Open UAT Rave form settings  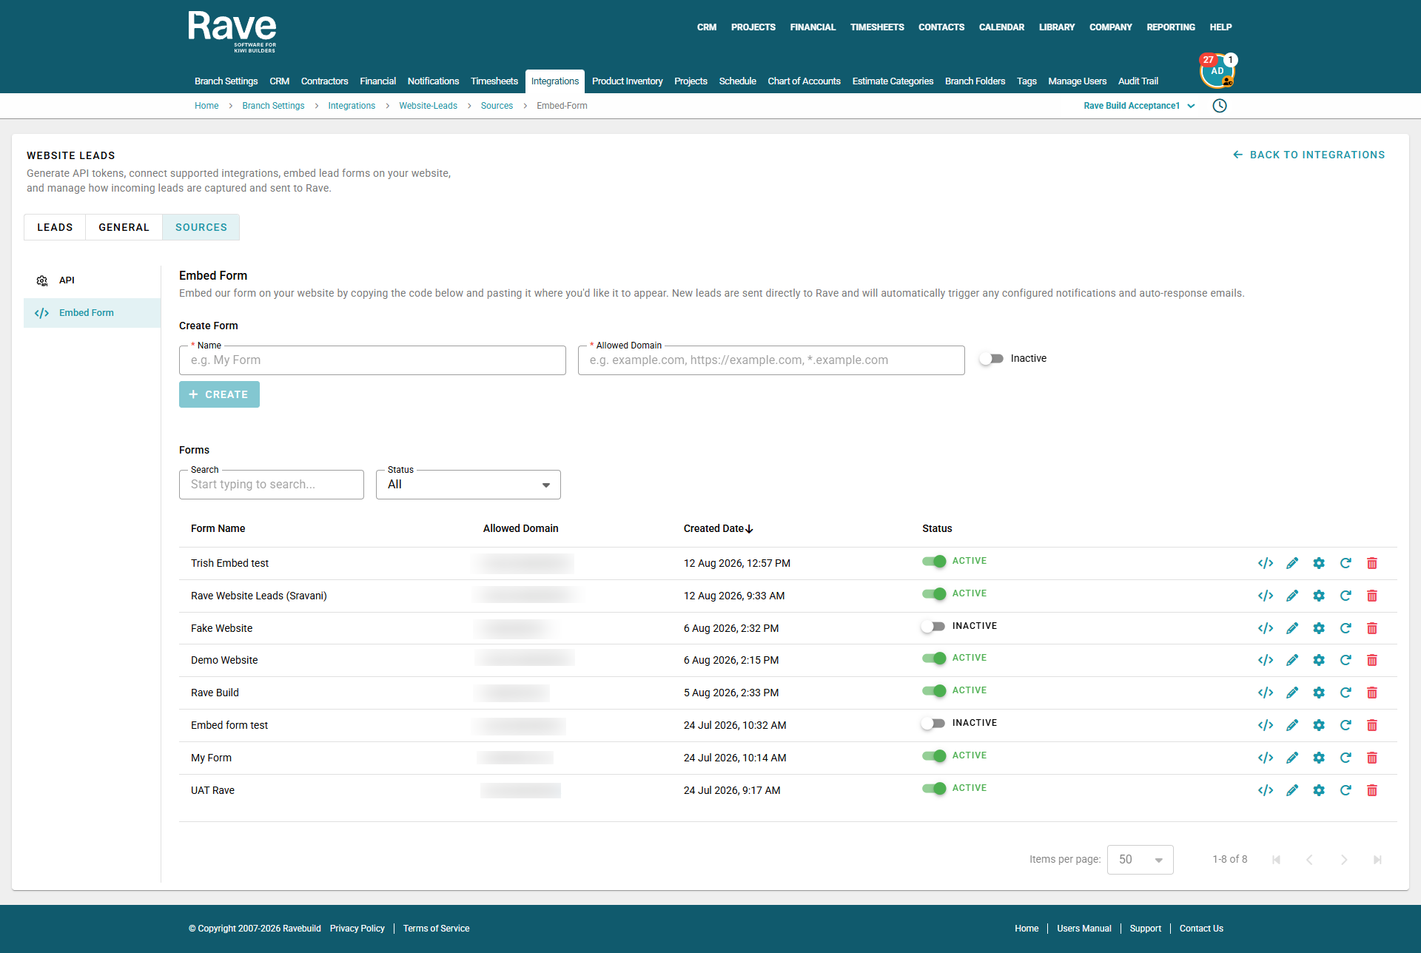point(1319,790)
